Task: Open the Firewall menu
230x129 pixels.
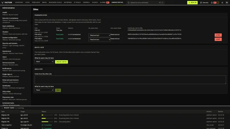Action: [86, 3]
